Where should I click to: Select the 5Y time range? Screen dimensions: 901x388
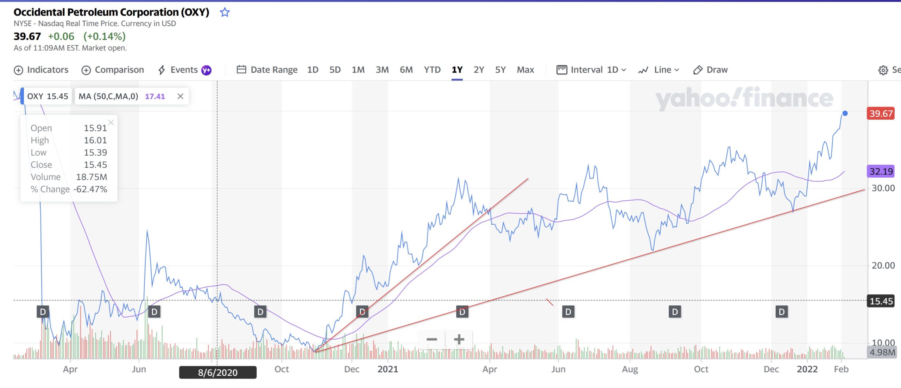[500, 70]
